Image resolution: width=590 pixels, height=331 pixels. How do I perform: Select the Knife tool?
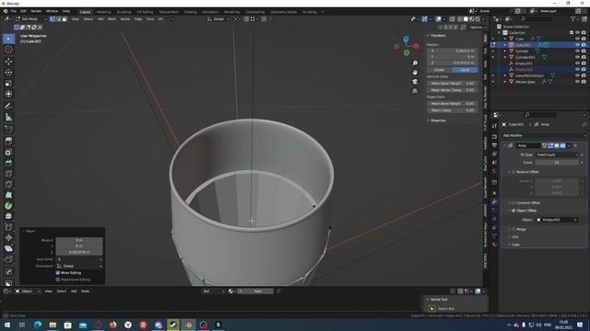(8, 184)
